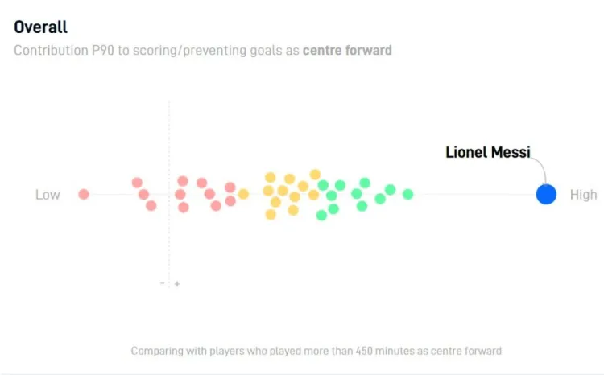Click the topmost yellow dot

click(315, 175)
